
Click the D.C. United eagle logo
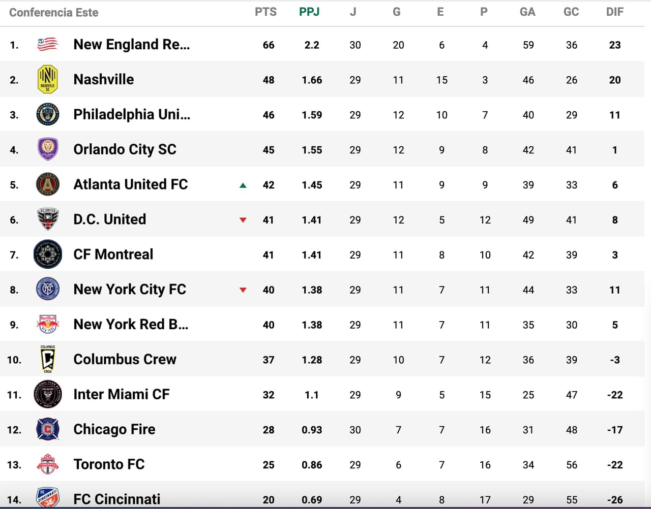point(48,219)
